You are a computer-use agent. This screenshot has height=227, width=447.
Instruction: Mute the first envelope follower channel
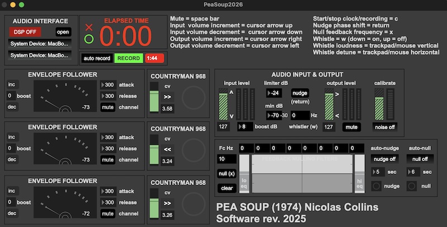tap(107, 106)
